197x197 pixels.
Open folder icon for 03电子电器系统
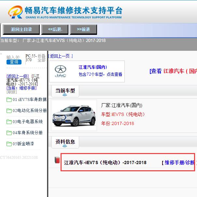pos(9,122)
